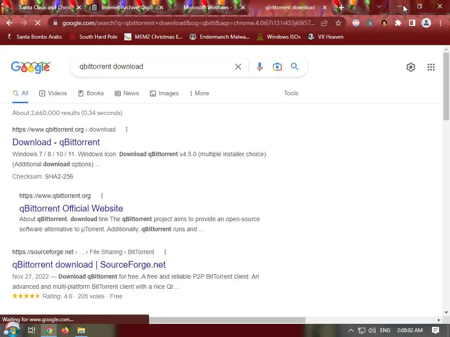Click the qbittorrent download search field
This screenshot has width=450, height=337.
155,67
